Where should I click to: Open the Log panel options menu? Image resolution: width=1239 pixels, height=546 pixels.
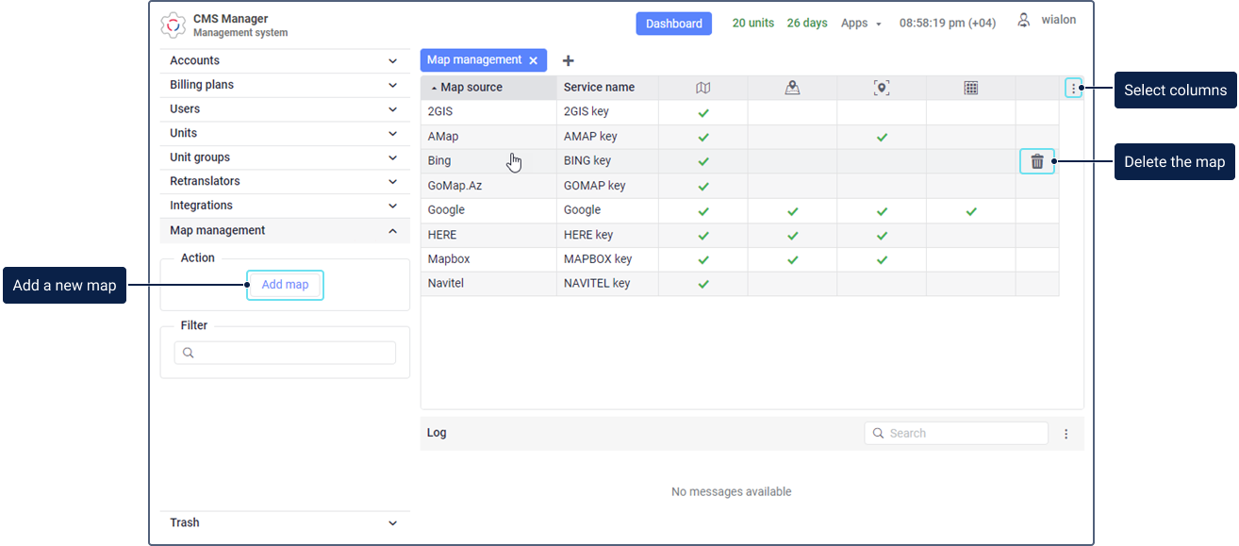[x=1066, y=434]
